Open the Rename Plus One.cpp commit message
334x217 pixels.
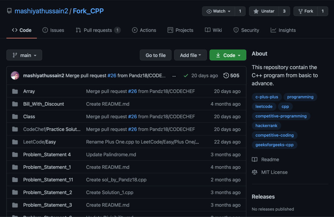tap(142, 142)
